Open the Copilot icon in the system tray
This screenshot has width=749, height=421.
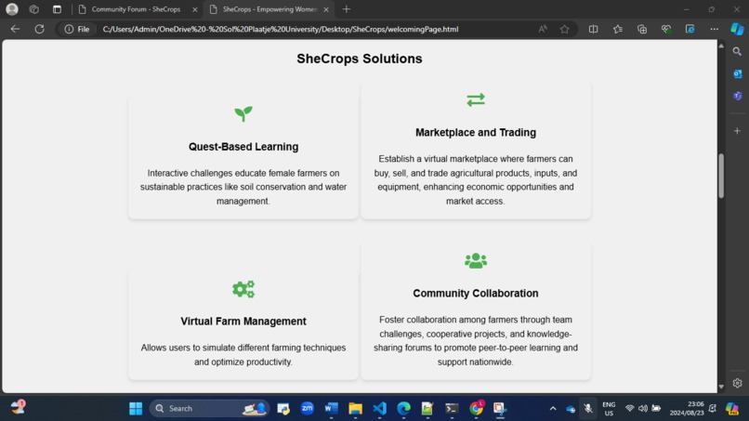(731, 408)
